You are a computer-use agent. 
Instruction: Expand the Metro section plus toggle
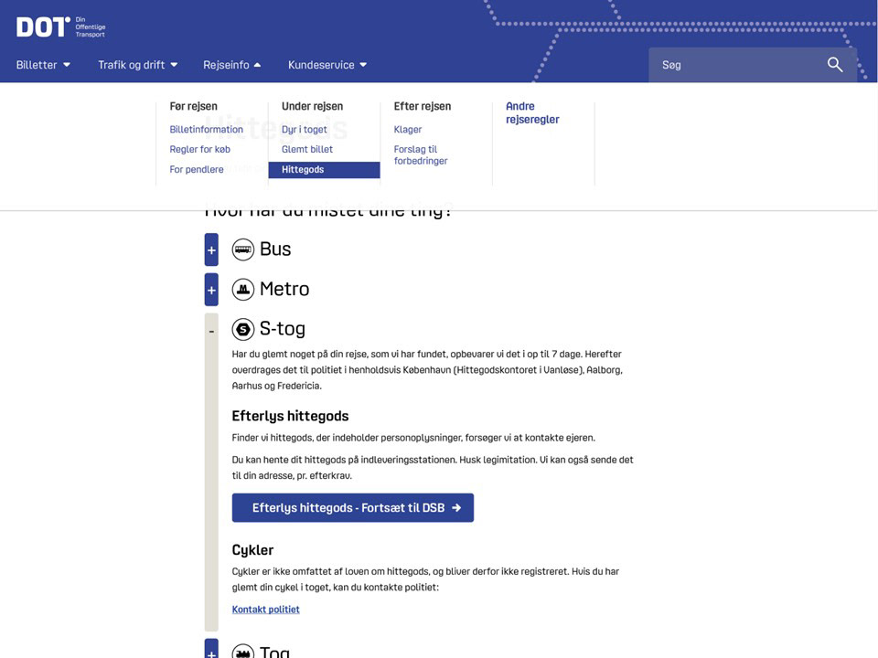[211, 290]
